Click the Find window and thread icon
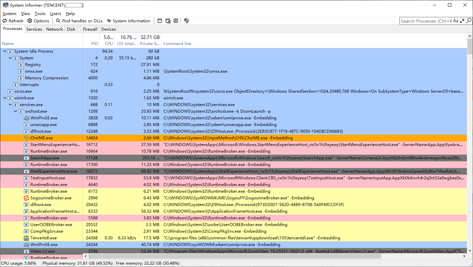The width and height of the screenshot is (473, 267). click(x=168, y=21)
